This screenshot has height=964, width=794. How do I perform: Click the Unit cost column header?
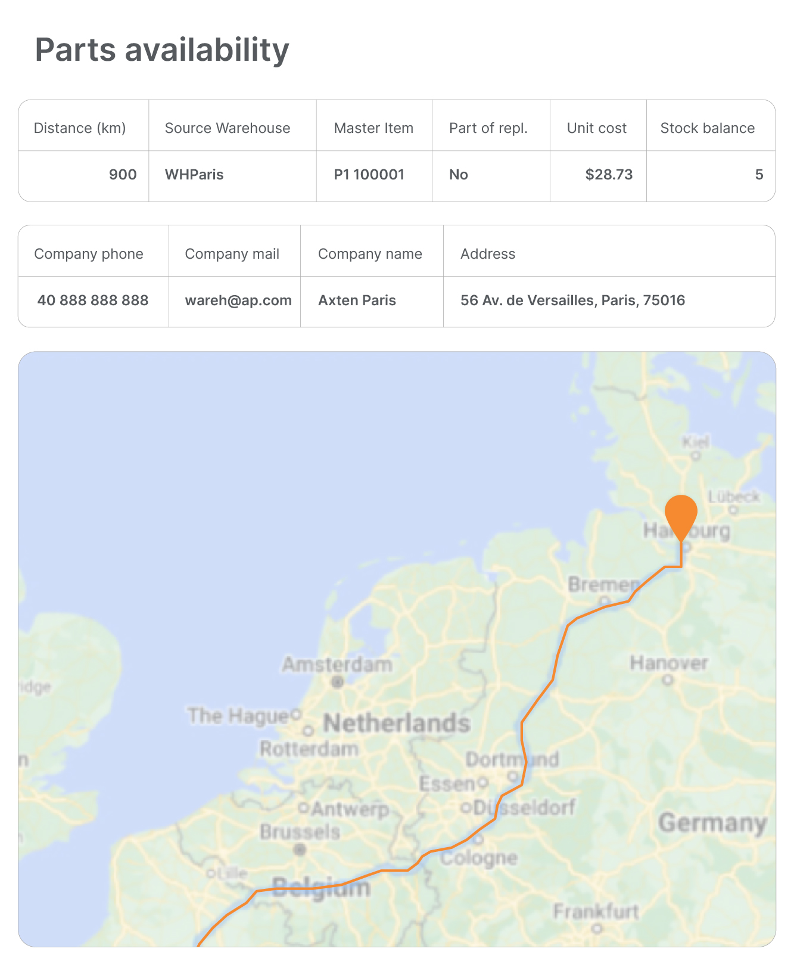point(596,128)
